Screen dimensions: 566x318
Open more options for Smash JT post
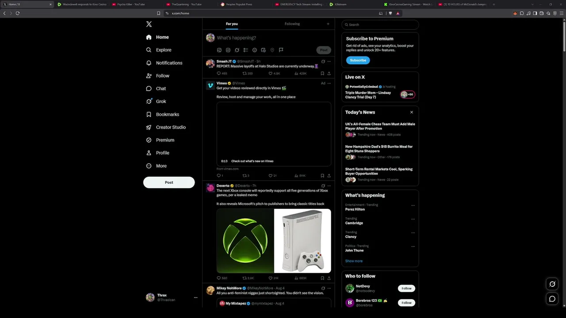coord(329,61)
